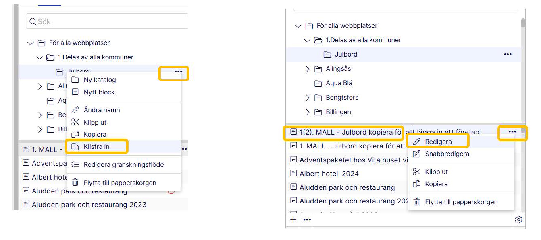Click the Albert hotell 2024 block in right list
Viewport: 541px width, 240px height.
(329, 174)
